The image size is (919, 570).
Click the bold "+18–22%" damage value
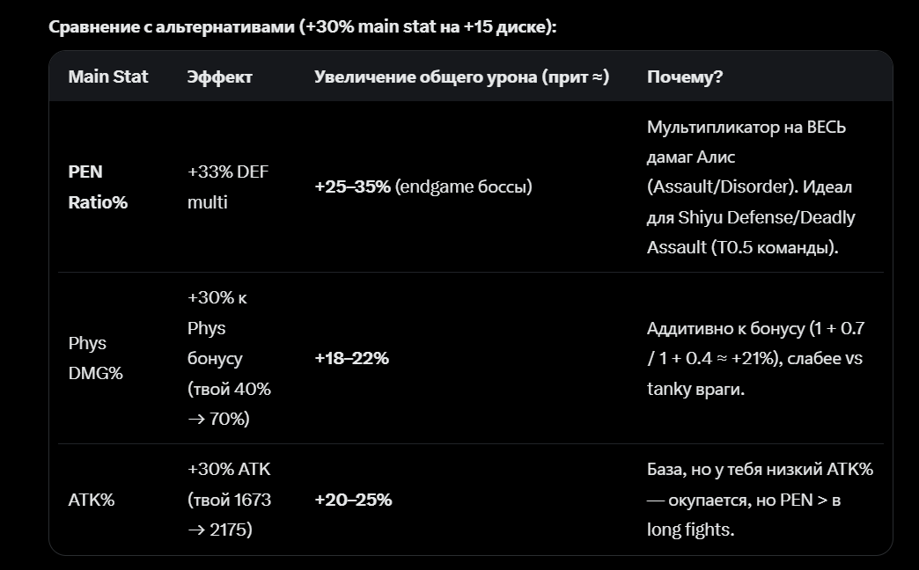point(351,358)
